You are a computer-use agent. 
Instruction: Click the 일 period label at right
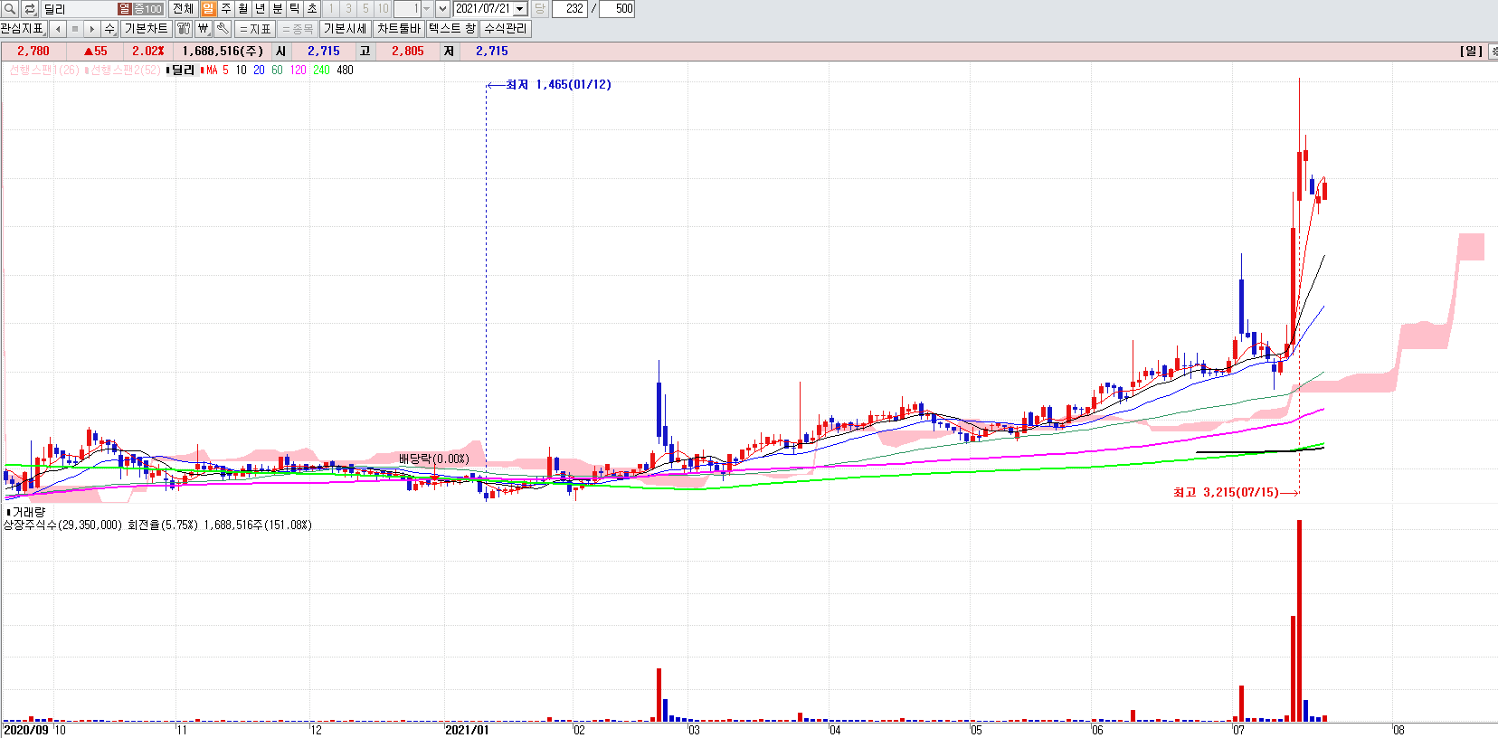coord(1471,52)
